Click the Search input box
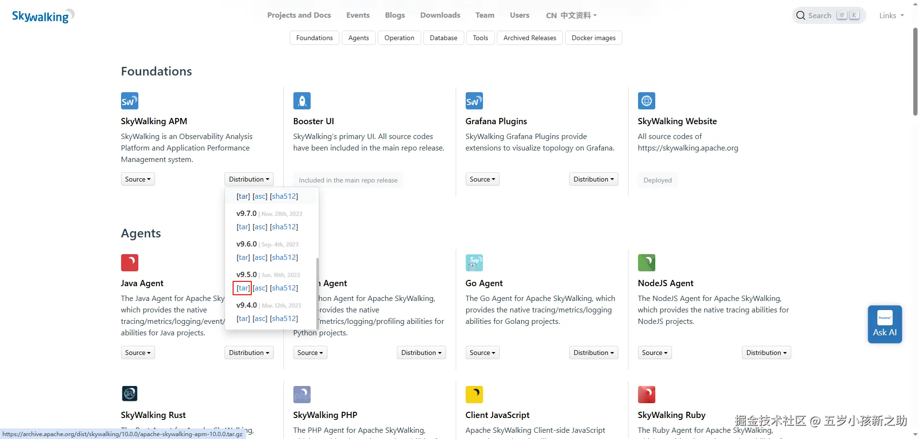The width and height of the screenshot is (919, 439). coord(829,16)
